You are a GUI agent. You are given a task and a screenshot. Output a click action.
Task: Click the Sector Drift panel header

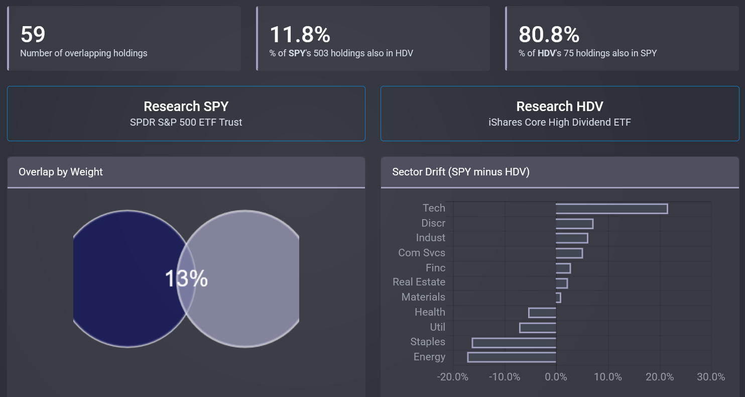[559, 172]
